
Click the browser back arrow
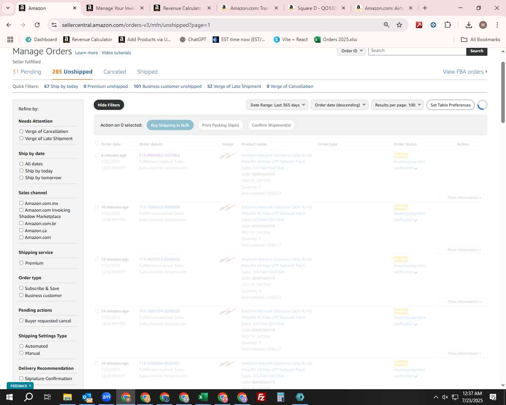coord(9,25)
